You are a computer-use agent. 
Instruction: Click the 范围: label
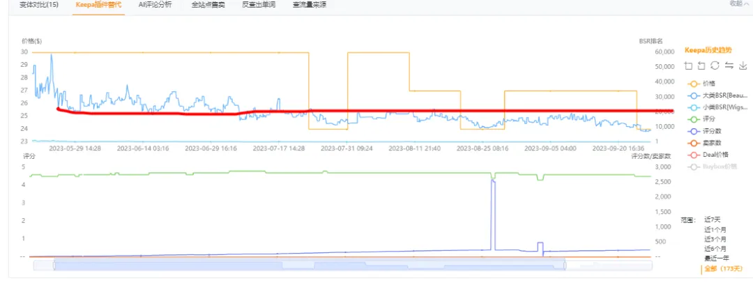pyautogui.click(x=688, y=219)
